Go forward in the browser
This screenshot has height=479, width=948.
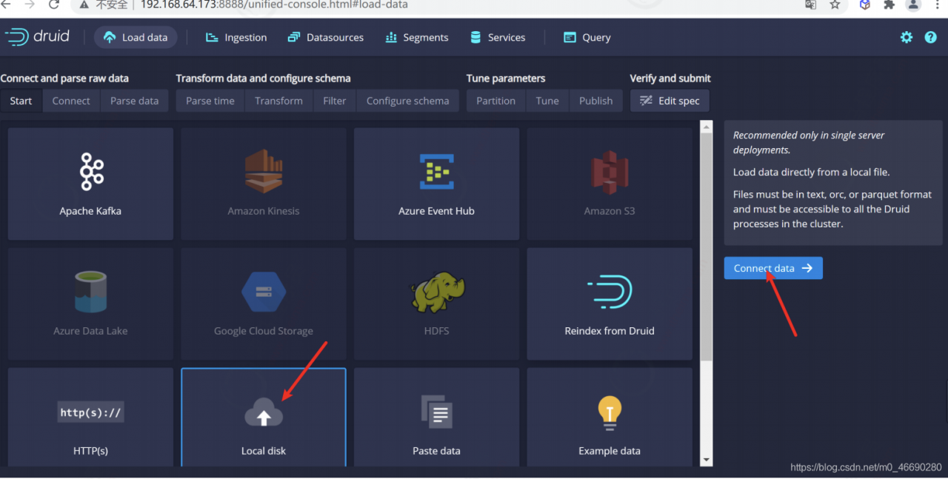[x=30, y=4]
